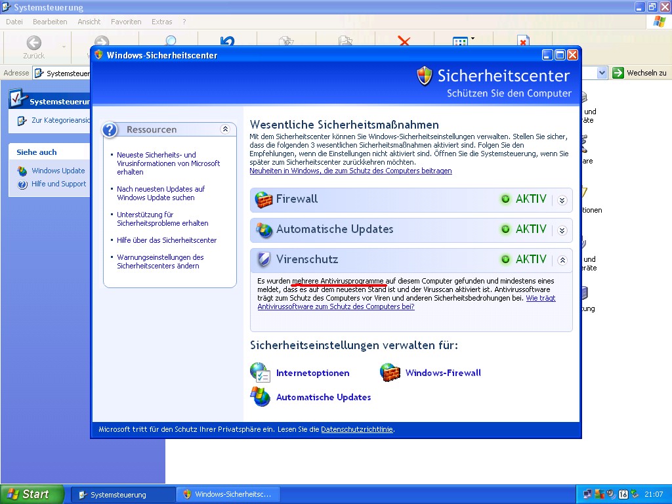672x504 pixels.
Task: Click the Firewall AKTIV status text
Action: [531, 199]
